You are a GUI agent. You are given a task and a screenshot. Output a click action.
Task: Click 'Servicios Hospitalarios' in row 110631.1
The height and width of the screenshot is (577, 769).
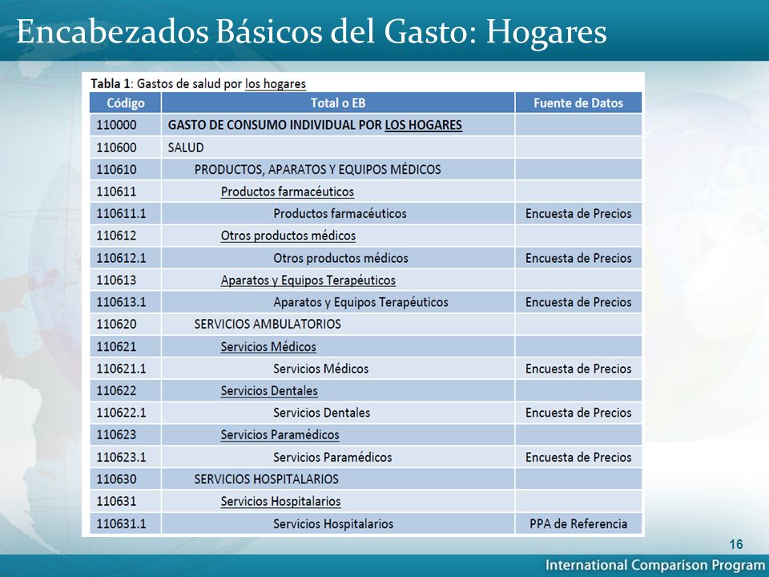(x=333, y=524)
